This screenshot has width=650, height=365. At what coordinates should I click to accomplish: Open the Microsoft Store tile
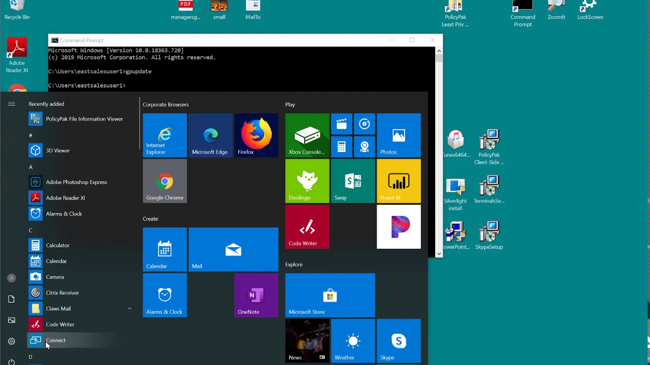(x=330, y=295)
